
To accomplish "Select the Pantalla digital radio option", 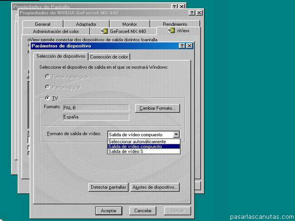I will (47, 87).
